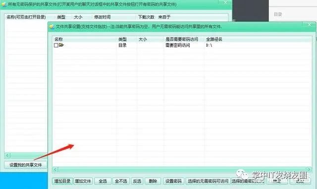Click 类型 column header in back window
317x189 pixels.
pyautogui.click(x=61, y=17)
